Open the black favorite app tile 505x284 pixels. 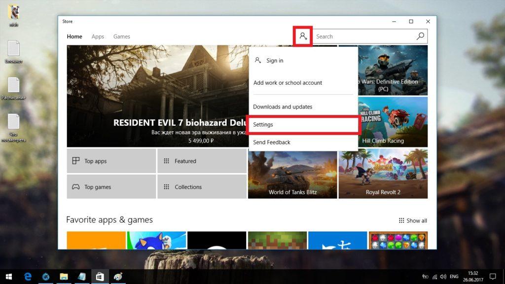217,240
